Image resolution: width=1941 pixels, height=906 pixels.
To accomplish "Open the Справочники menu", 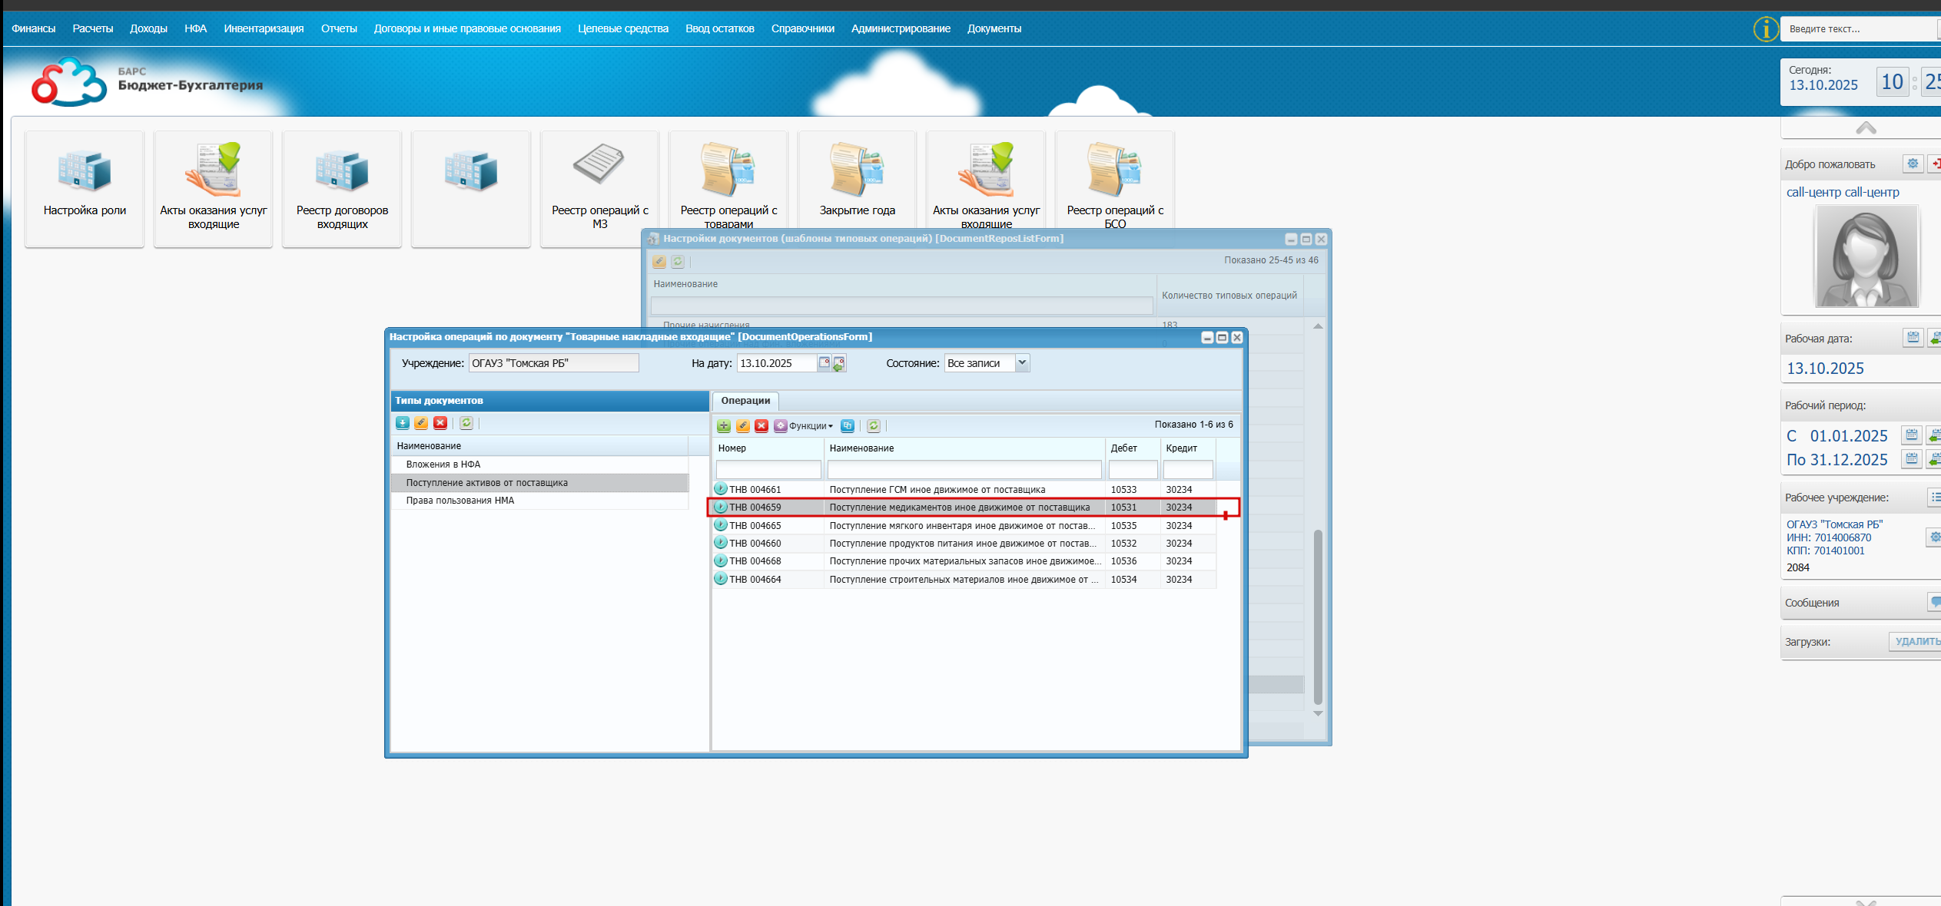I will point(802,28).
